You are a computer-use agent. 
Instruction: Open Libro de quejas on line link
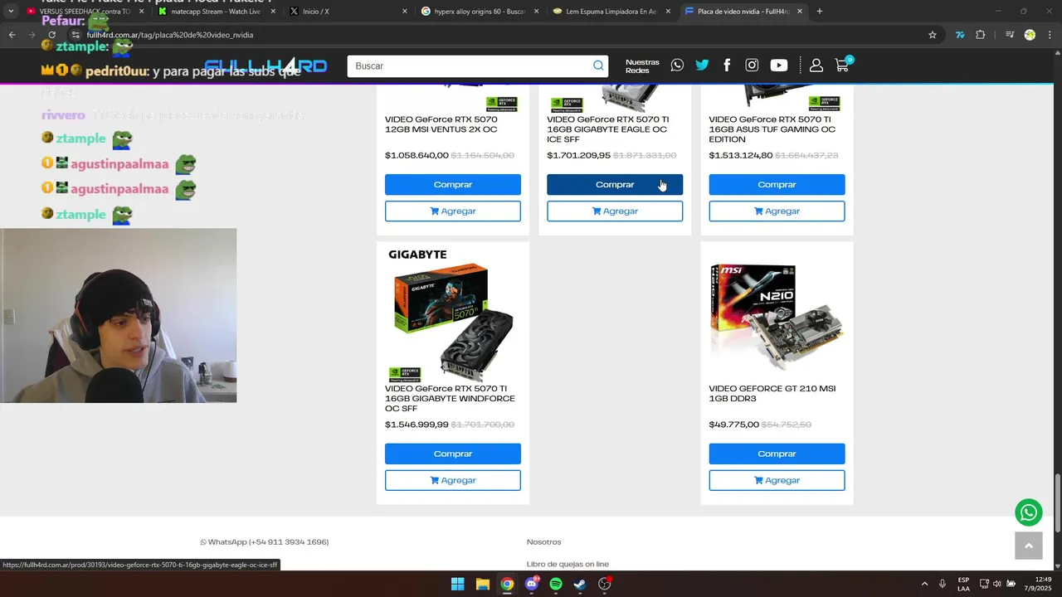[568, 564]
